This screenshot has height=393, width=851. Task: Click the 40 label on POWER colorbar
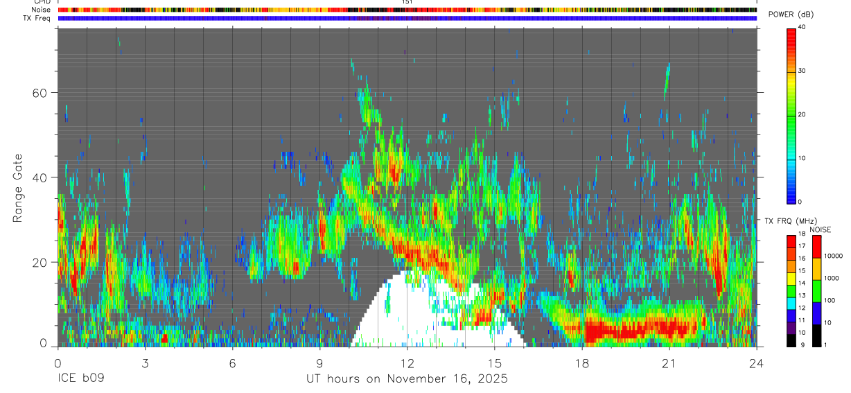pos(802,27)
